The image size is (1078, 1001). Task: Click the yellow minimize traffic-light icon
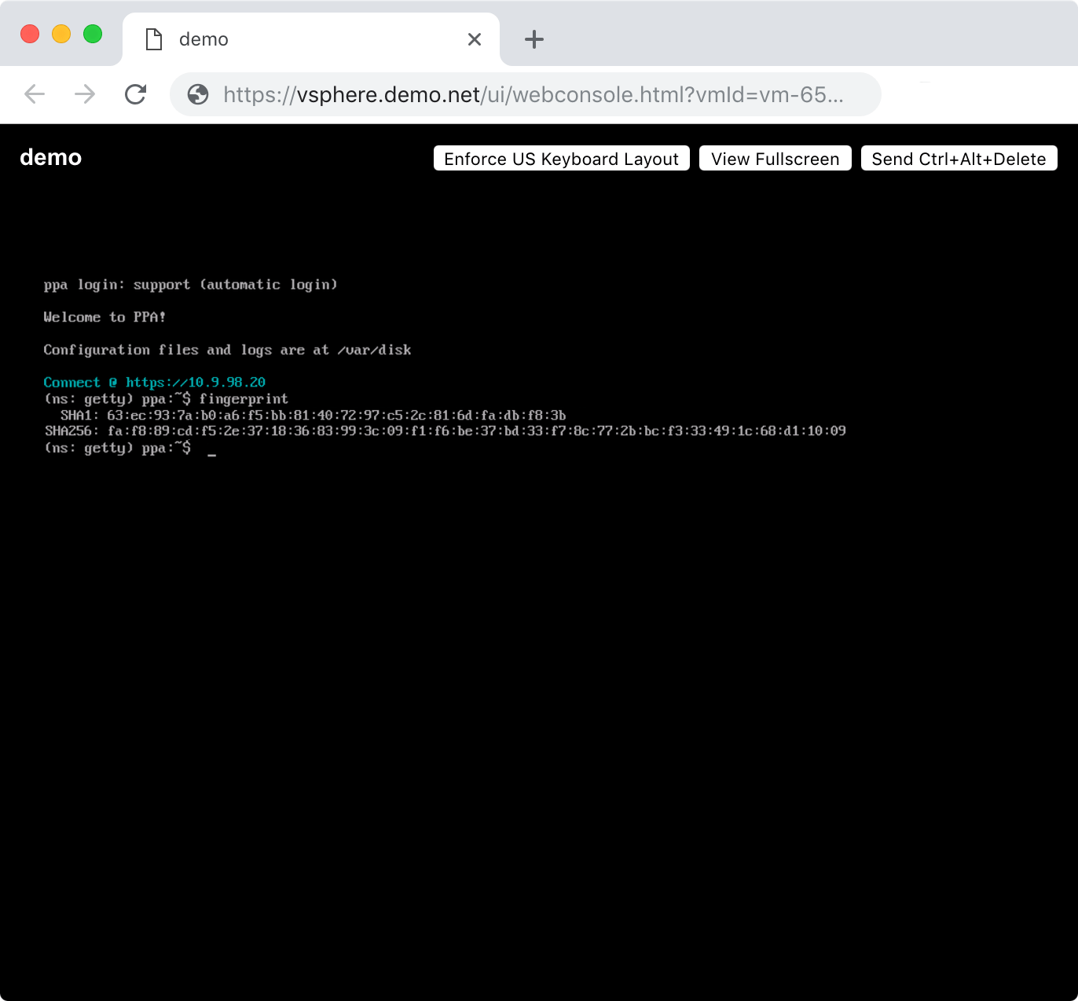click(61, 34)
